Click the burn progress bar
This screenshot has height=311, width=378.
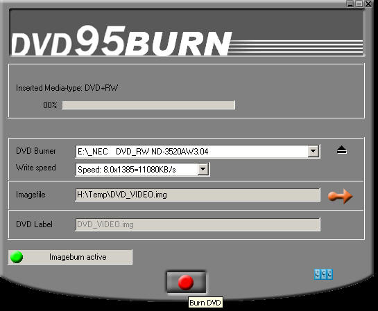pyautogui.click(x=148, y=105)
